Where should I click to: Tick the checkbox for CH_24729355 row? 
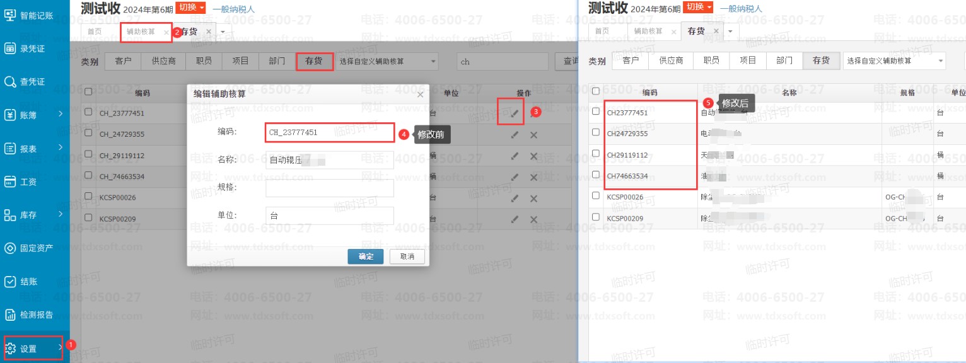click(88, 134)
